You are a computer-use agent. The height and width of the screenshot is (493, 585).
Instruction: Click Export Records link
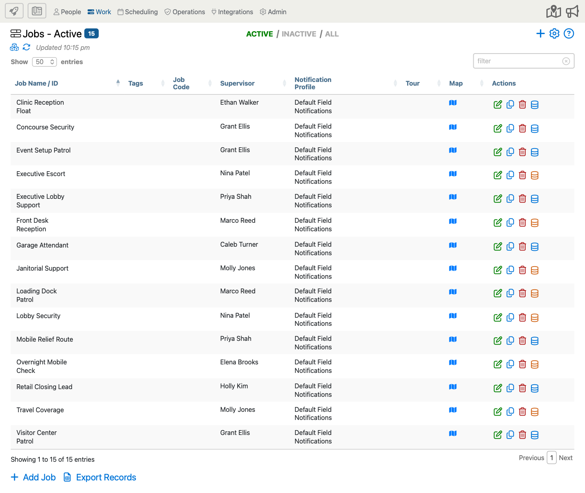(100, 477)
